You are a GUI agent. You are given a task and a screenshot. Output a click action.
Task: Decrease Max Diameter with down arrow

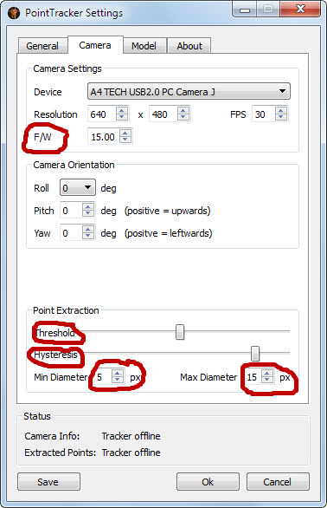pyautogui.click(x=266, y=380)
